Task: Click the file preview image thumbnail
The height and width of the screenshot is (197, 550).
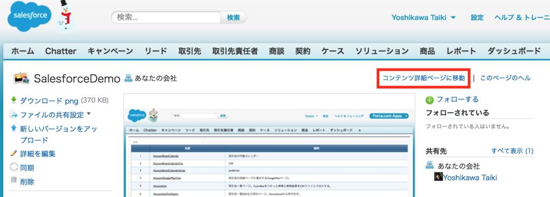Action: click(x=270, y=145)
